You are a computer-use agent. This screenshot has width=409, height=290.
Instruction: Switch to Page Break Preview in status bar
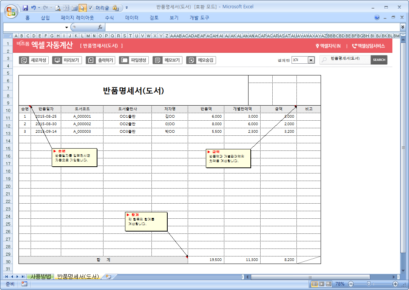[x=329, y=284]
